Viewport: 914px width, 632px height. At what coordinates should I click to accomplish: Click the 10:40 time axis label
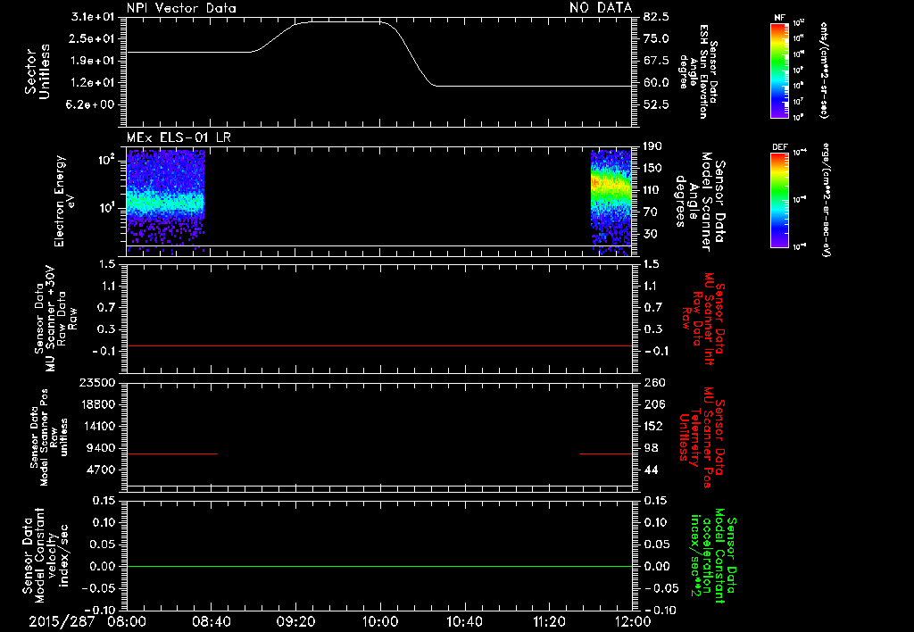464,621
